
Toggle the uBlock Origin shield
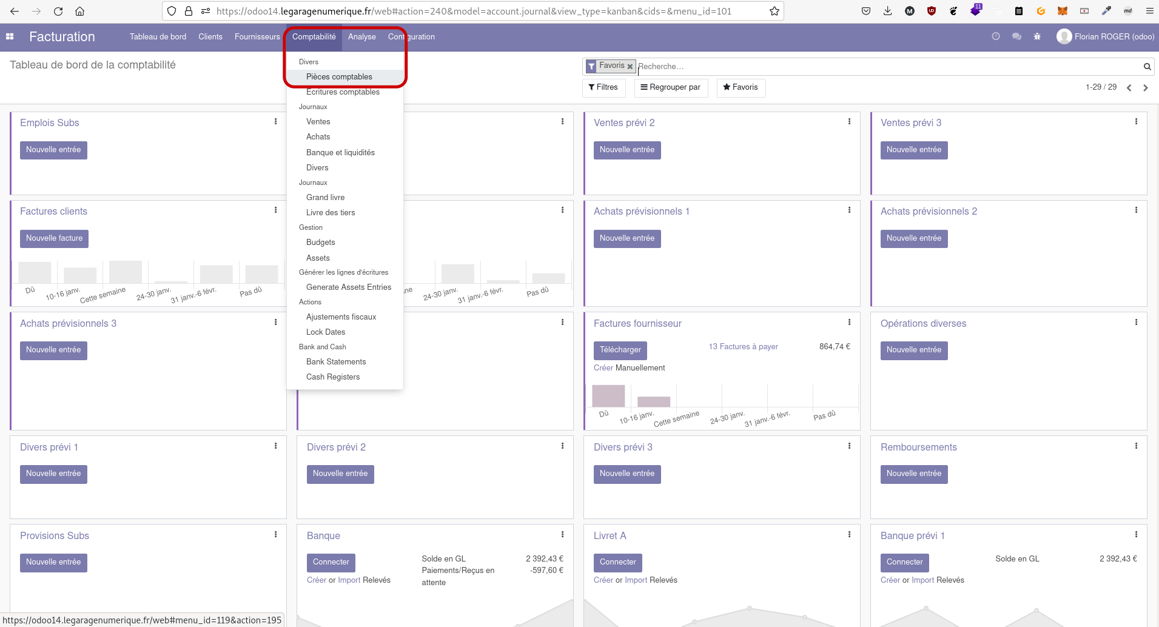[931, 11]
